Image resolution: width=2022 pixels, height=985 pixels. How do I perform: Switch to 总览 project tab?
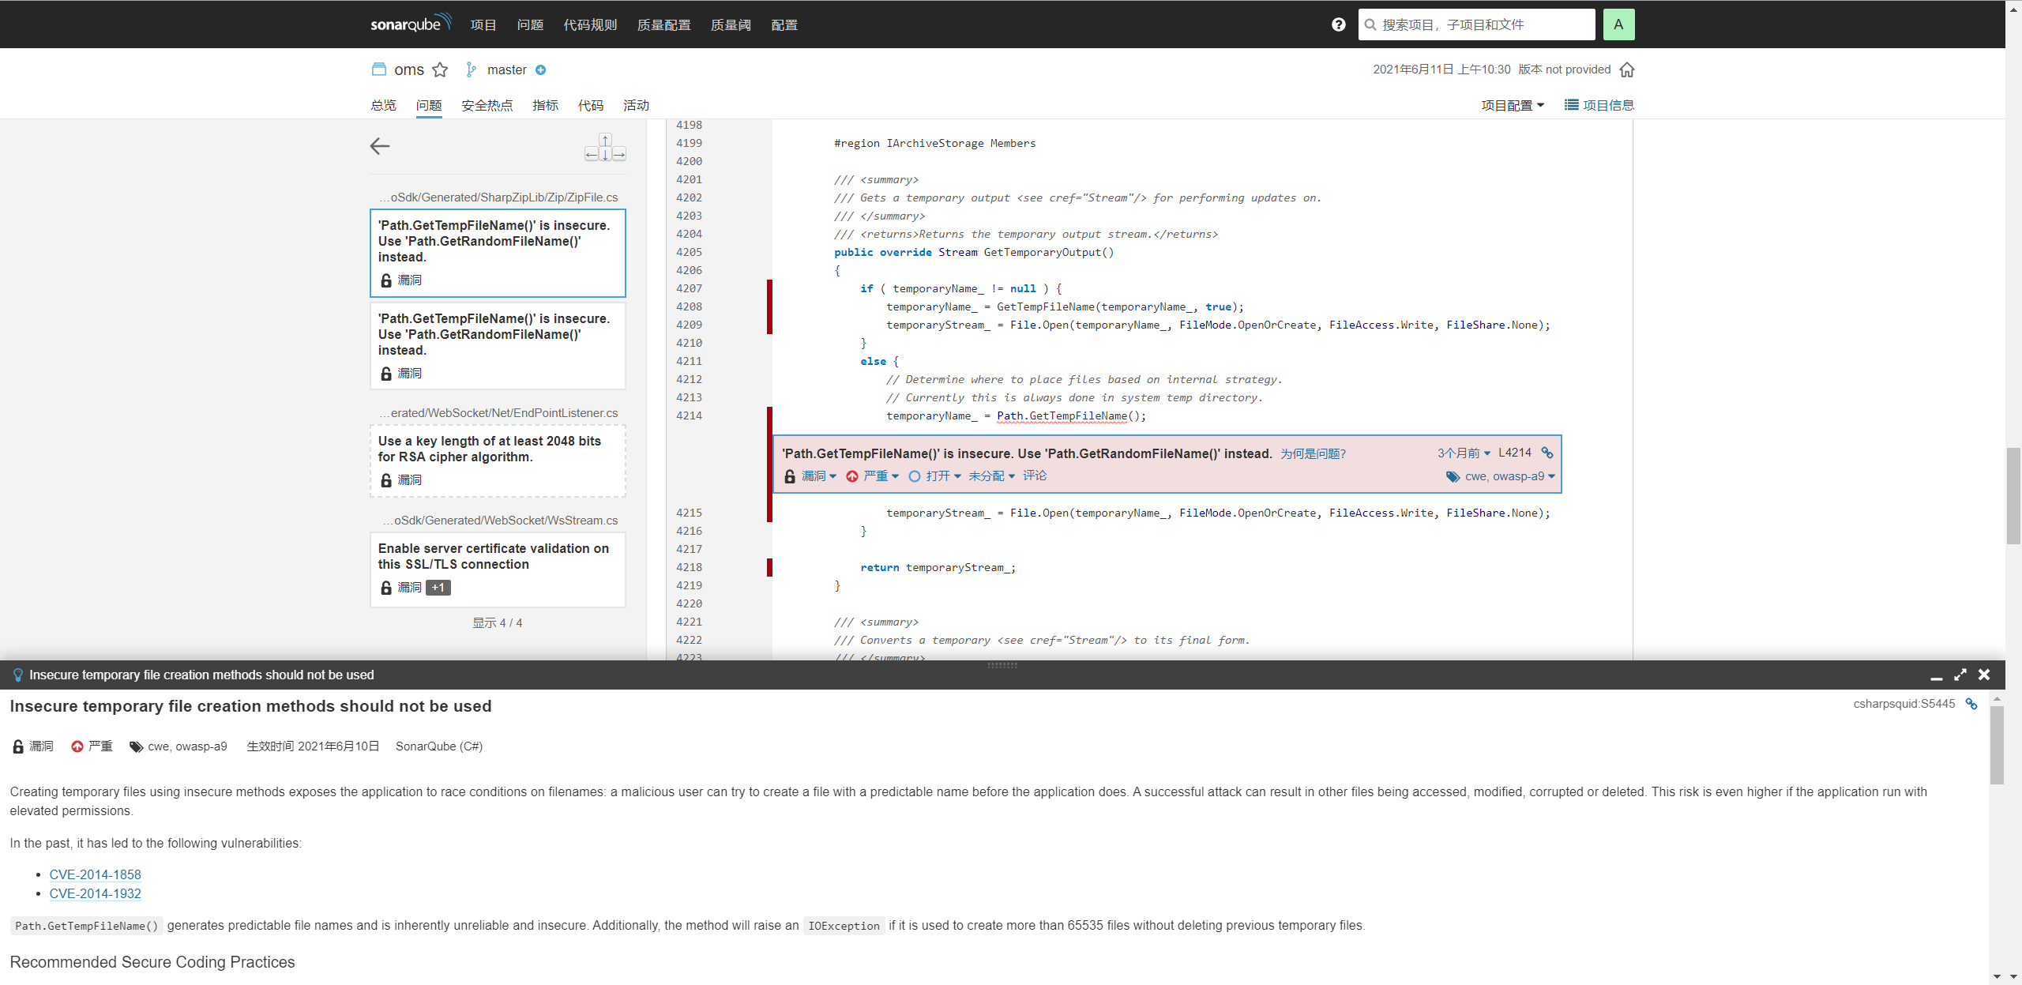[x=383, y=105]
